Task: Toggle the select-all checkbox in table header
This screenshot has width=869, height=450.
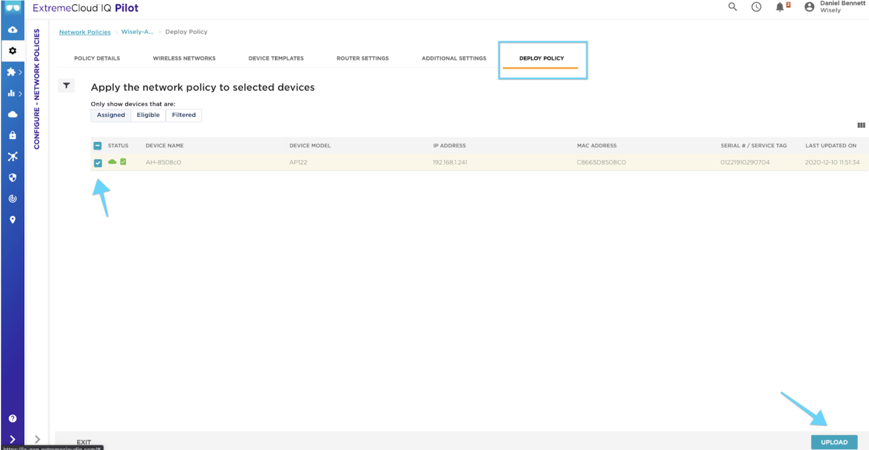Action: click(98, 146)
